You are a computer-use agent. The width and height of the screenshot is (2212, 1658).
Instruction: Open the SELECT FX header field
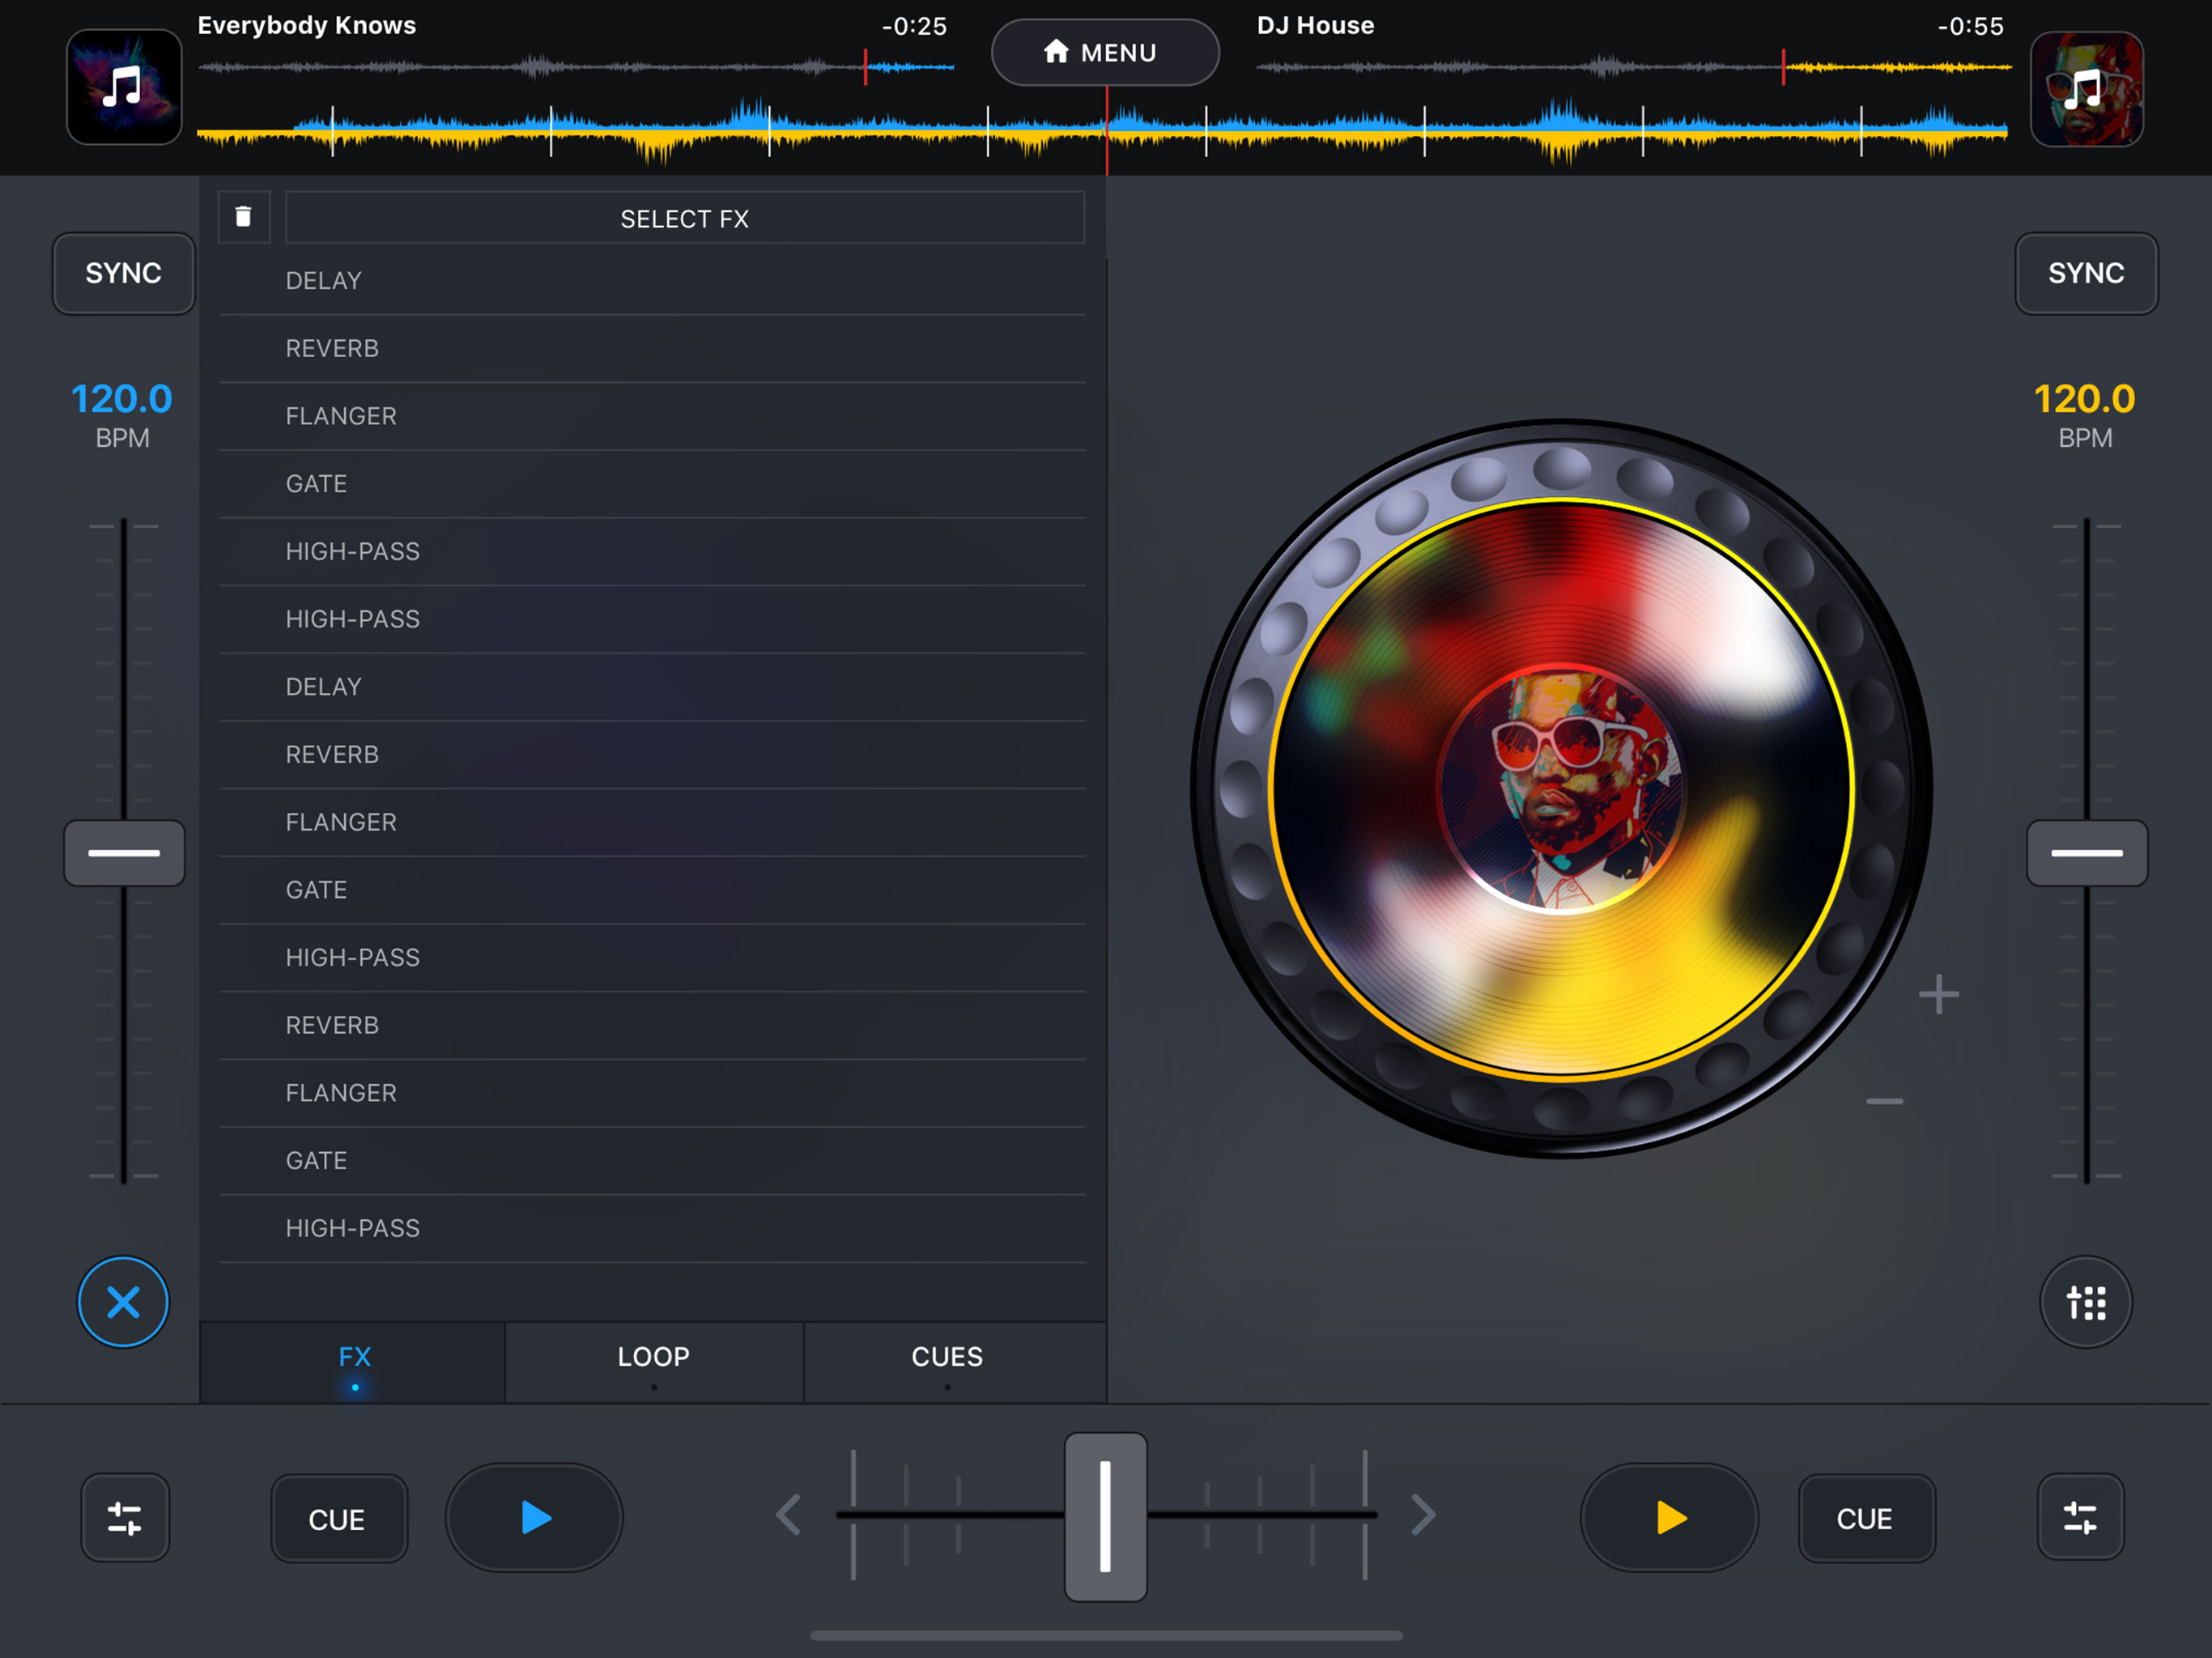coord(684,218)
